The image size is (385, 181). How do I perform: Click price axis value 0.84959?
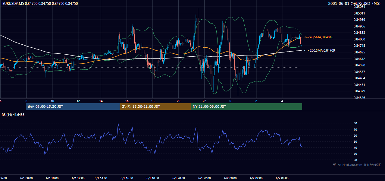(359, 20)
